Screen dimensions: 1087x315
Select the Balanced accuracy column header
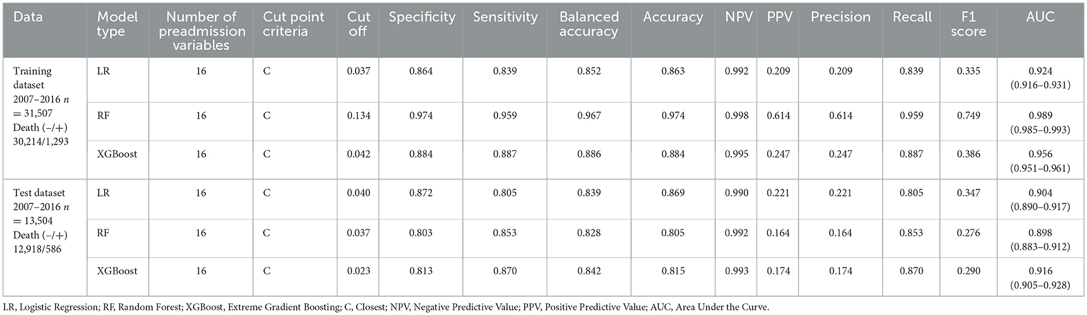pos(588,25)
